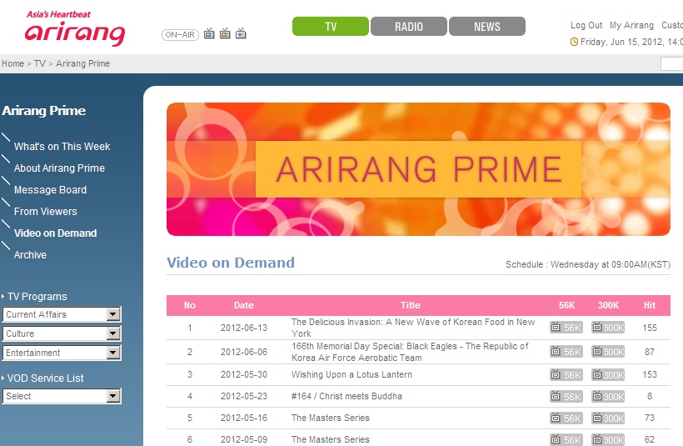
Task: Play 300K video for 2012-06-06 episode
Action: [x=608, y=352]
